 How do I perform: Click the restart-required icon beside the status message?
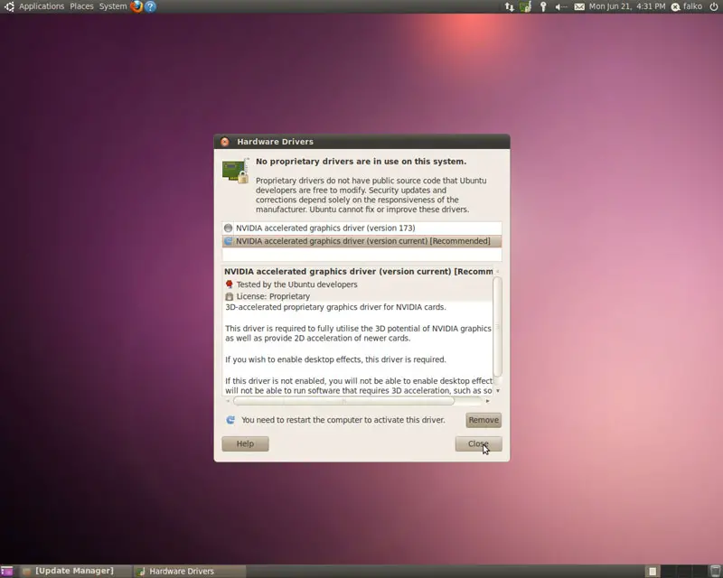(230, 420)
